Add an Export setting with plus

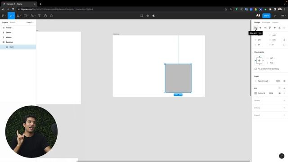pyautogui.click(x=284, y=115)
